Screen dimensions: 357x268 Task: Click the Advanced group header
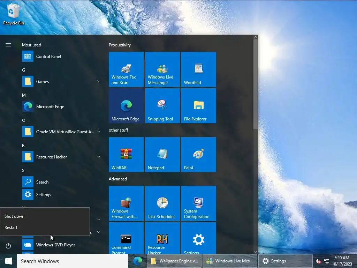tap(118, 179)
